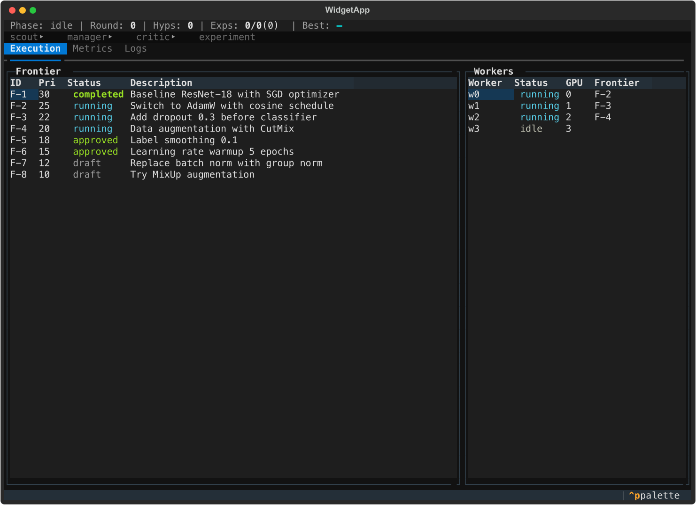
Task: Click the Description column header
Action: (161, 83)
